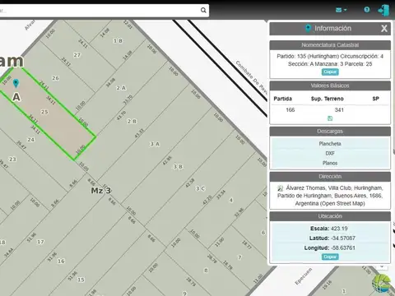395x296 pixels.
Task: Click the Ubicación section header
Action: point(330,216)
